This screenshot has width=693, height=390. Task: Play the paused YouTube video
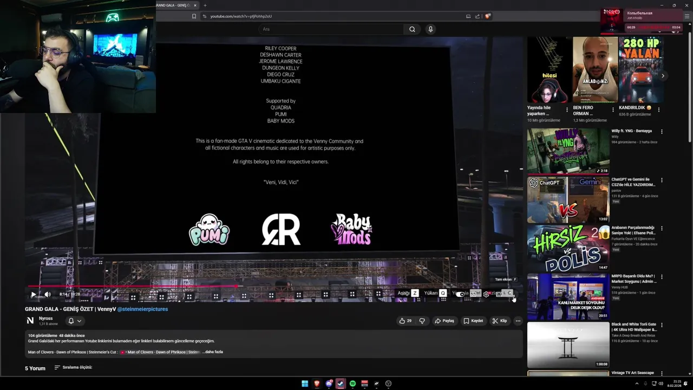tap(33, 294)
